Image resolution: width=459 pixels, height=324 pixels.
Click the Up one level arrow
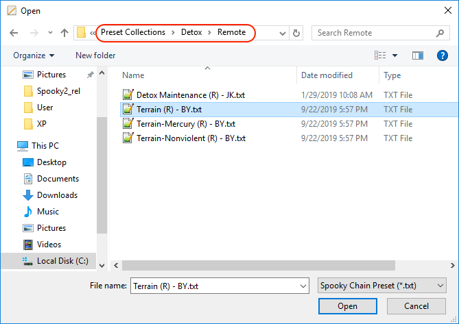pyautogui.click(x=64, y=33)
